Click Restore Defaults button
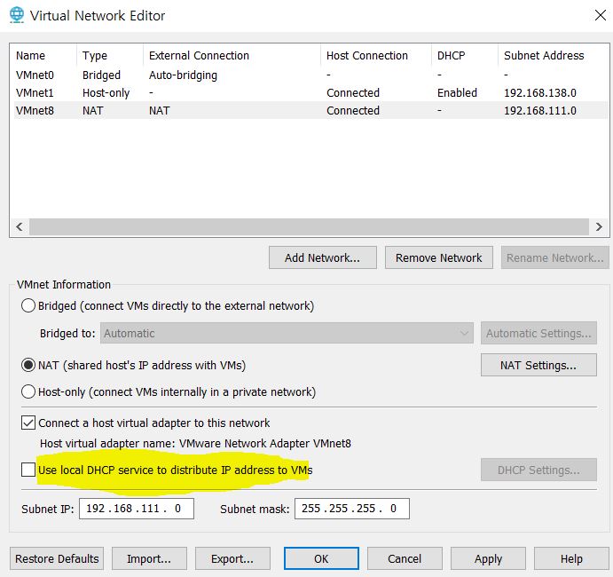Viewport: 613px width, 577px height. (57, 558)
